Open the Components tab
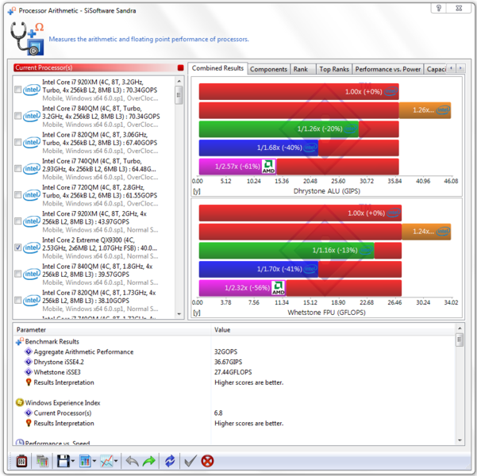Image resolution: width=477 pixels, height=476 pixels. (x=268, y=69)
